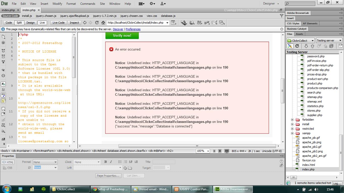Click the Page Properties... button
This screenshot has height=193, width=344.
coord(108,176)
